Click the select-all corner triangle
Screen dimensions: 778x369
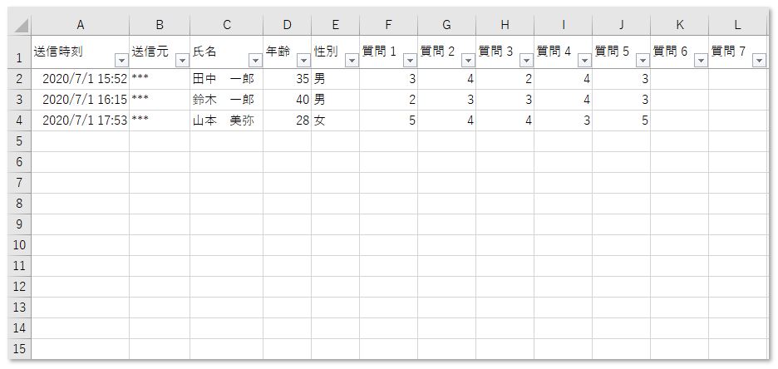pyautogui.click(x=20, y=25)
